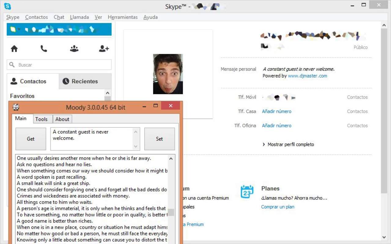Viewport: 391px width, 244px height.
Task: Open Contactos visibility for Tlf. Oficina
Action: tap(357, 125)
